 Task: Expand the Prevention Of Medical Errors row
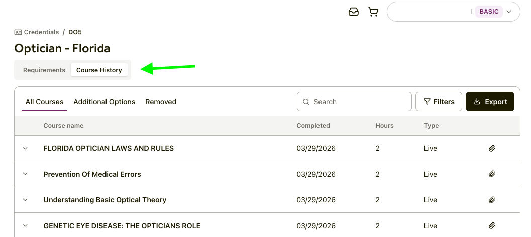[x=25, y=174]
